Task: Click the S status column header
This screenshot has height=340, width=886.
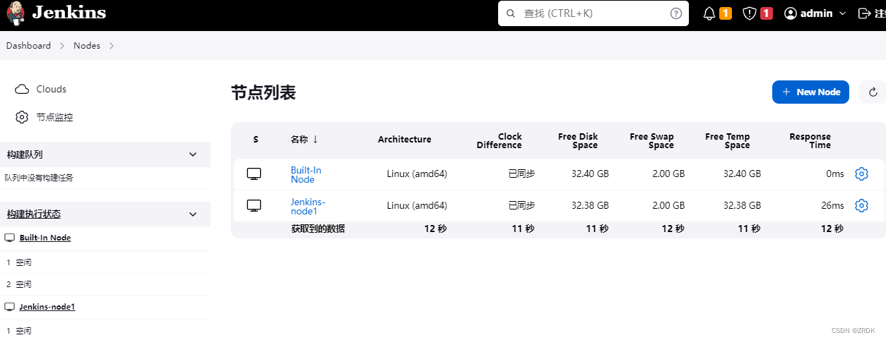Action: tap(256, 140)
